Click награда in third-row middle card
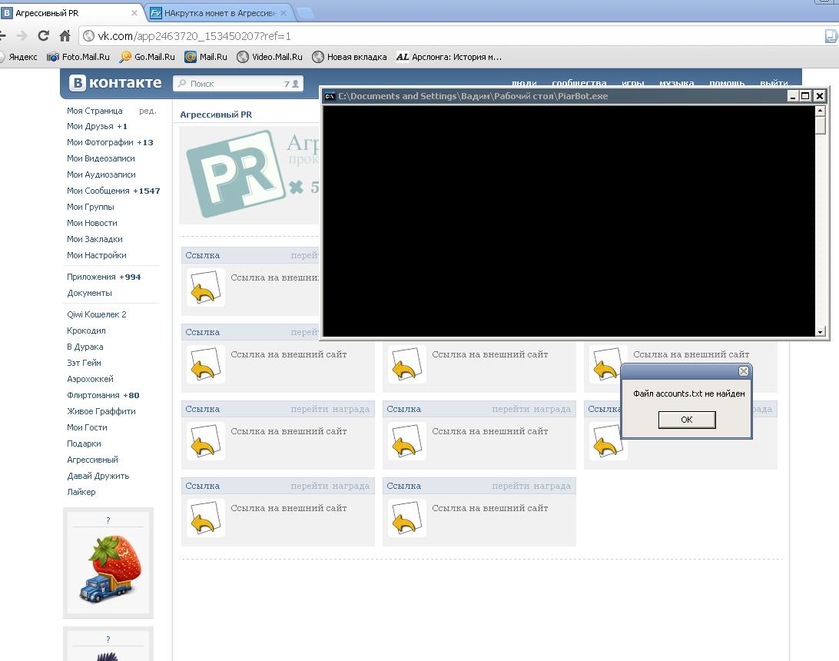 tap(552, 409)
